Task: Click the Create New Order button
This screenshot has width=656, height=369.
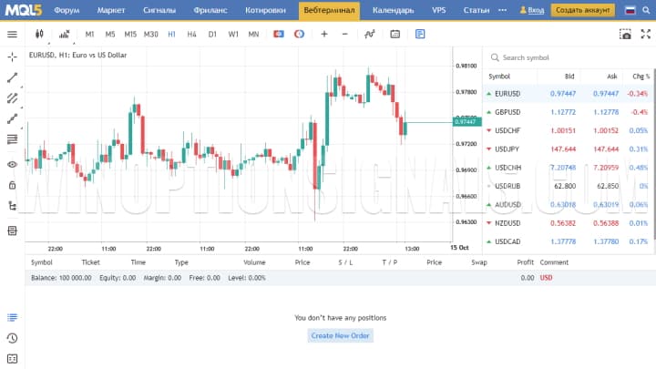Action: [x=341, y=335]
